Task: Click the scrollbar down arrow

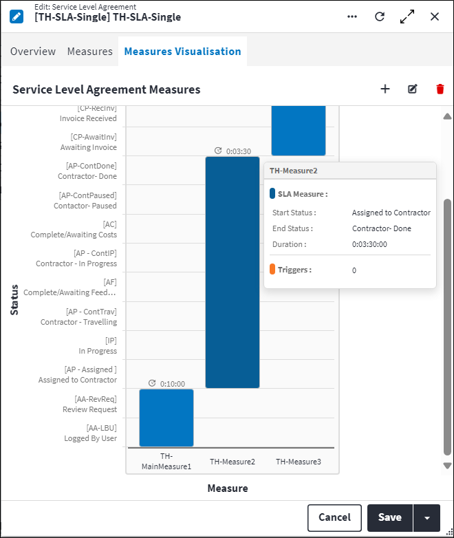Action: click(x=447, y=466)
